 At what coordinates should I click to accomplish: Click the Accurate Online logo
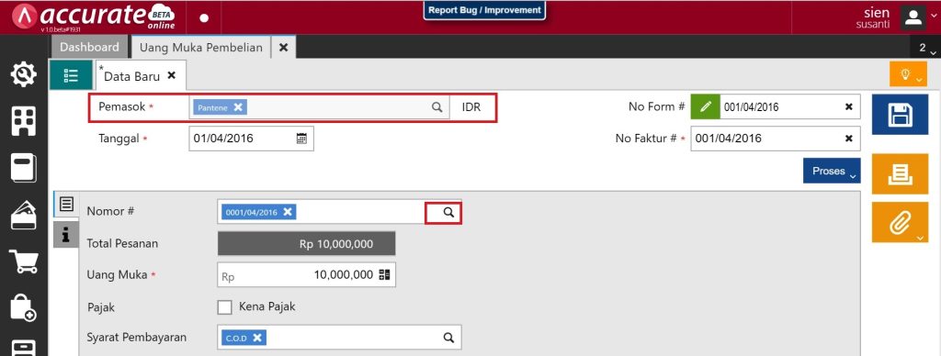click(94, 17)
